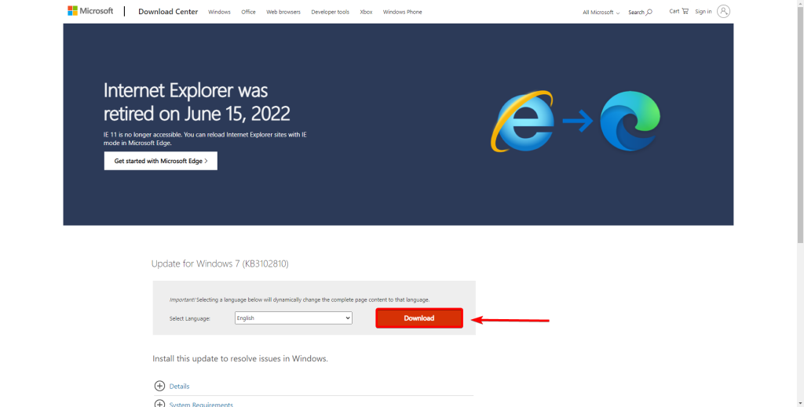Viewport: 804px width, 407px height.
Task: Click the Microsoft logo
Action: [90, 11]
